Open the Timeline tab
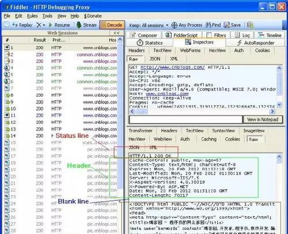288x234 pixels. [x=270, y=35]
